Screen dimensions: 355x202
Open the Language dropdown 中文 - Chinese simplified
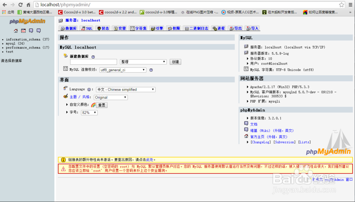pos(126,89)
